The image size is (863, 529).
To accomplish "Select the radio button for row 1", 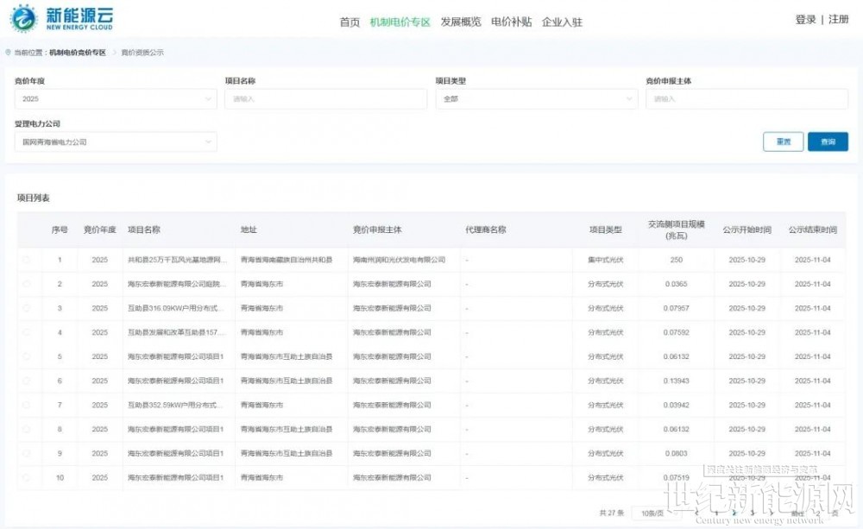I will (x=27, y=260).
